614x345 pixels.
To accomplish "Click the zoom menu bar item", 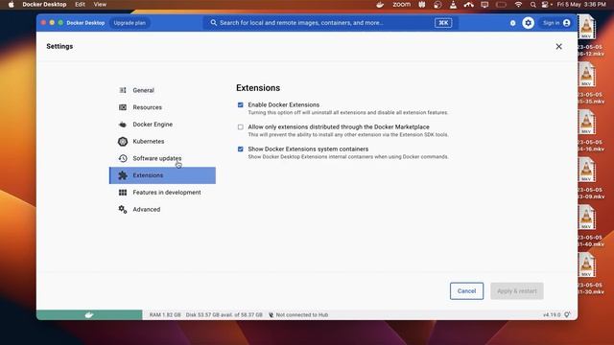I will coord(401,4).
